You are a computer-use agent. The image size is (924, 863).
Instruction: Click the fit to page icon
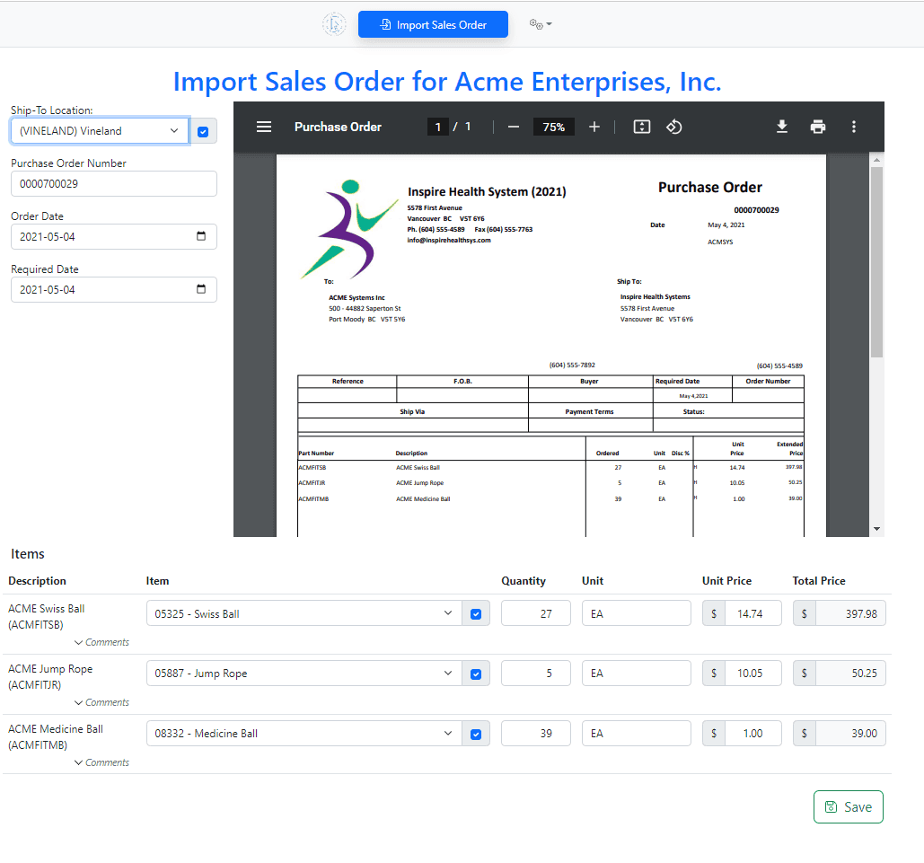click(x=641, y=127)
